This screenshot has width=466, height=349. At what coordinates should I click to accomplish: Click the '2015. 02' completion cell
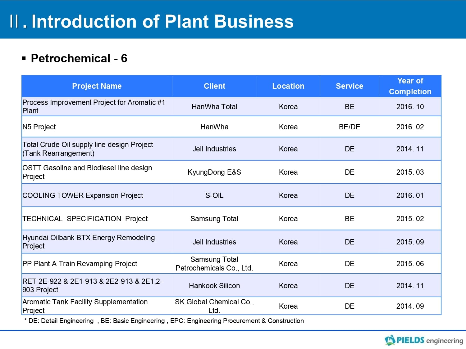(410, 218)
